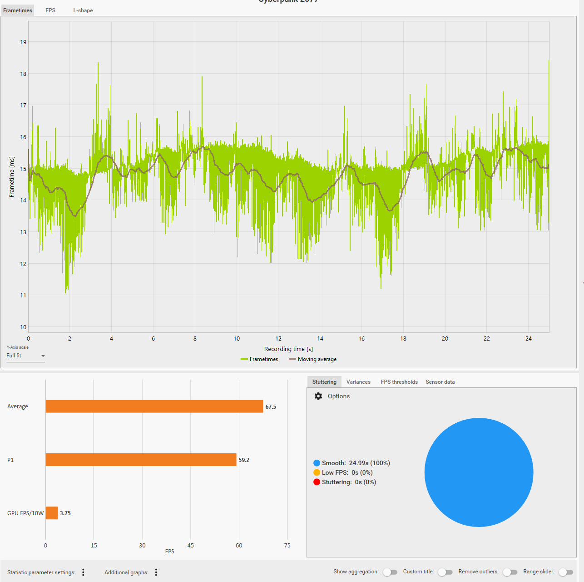The width and height of the screenshot is (584, 582).
Task: Click the GPU FPS/10W orange bar
Action: pos(52,513)
